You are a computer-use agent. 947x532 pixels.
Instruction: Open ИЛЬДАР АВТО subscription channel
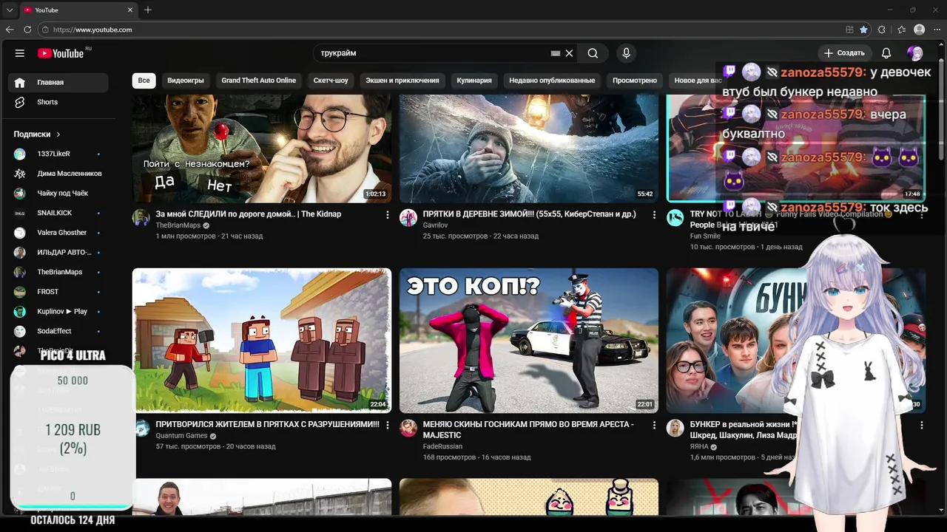pos(58,252)
